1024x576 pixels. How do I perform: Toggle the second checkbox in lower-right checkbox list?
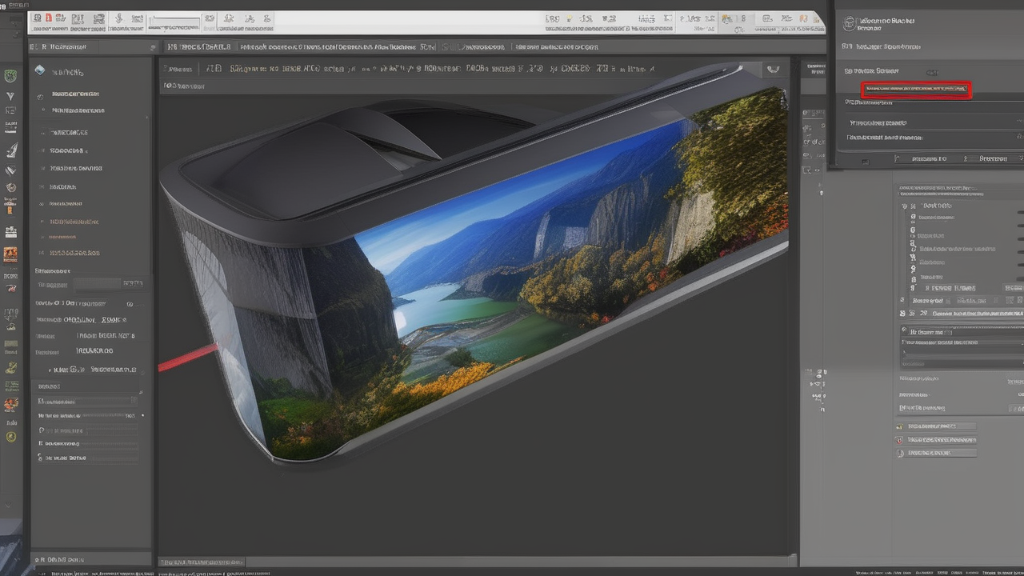[x=900, y=440]
